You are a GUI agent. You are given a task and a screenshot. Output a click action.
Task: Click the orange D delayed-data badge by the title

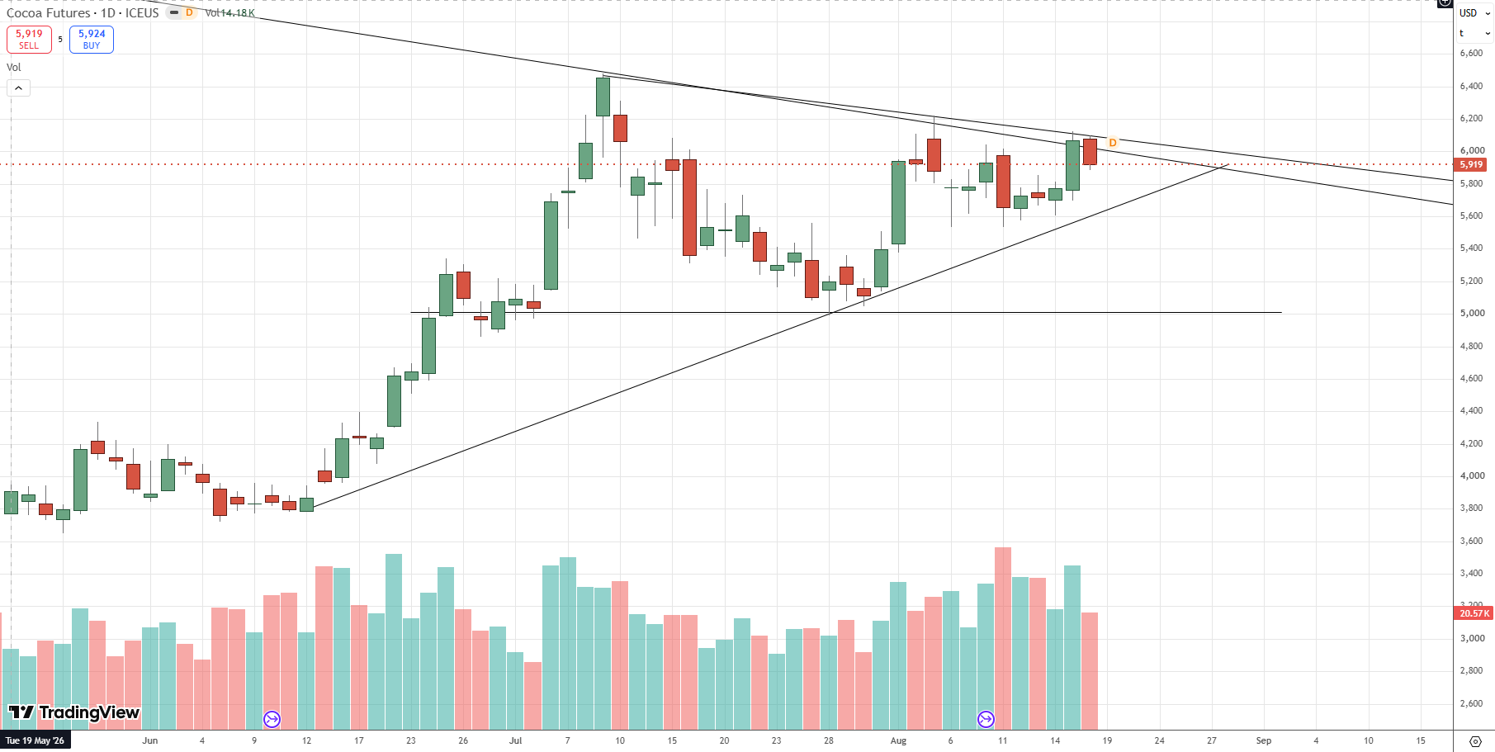pyautogui.click(x=189, y=12)
